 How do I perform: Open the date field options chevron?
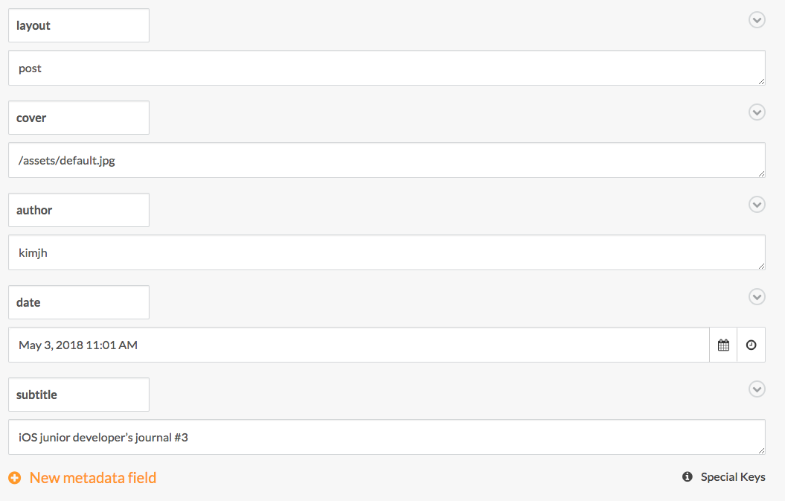point(757,297)
